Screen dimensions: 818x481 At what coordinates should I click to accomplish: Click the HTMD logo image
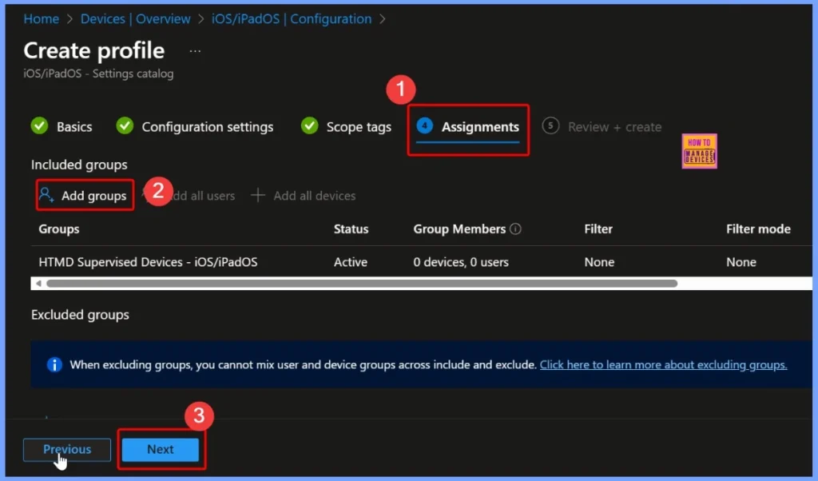698,151
